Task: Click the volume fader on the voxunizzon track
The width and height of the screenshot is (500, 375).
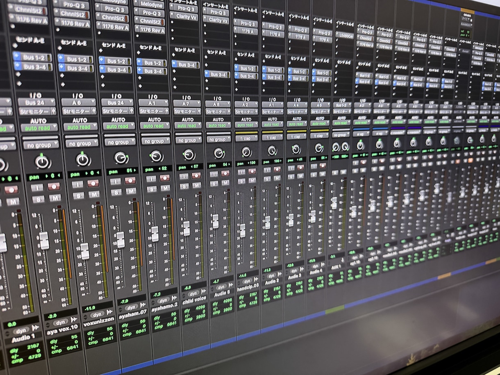Action: tap(84, 251)
